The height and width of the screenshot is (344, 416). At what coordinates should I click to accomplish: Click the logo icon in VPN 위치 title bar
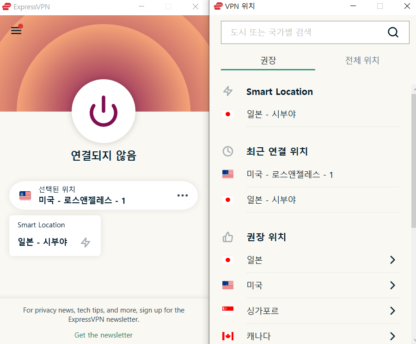[218, 6]
